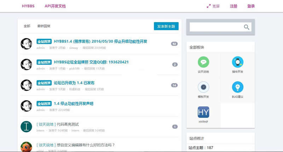
Task: Click 全站置顶 tag on 1.4 停止 post
Action: [x=44, y=104]
